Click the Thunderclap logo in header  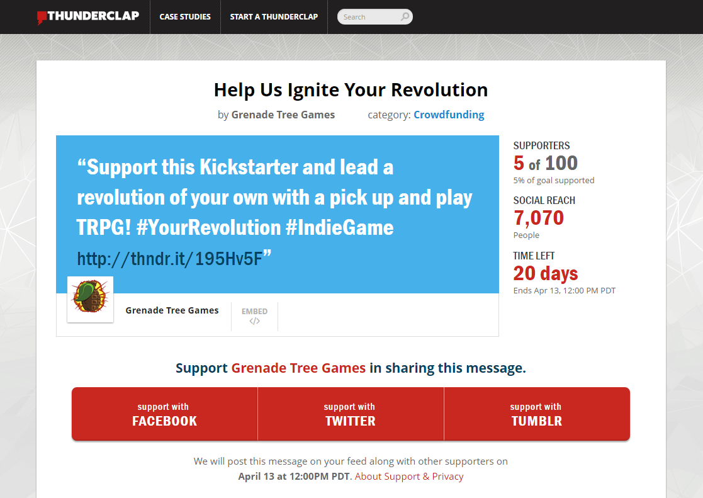pyautogui.click(x=88, y=16)
